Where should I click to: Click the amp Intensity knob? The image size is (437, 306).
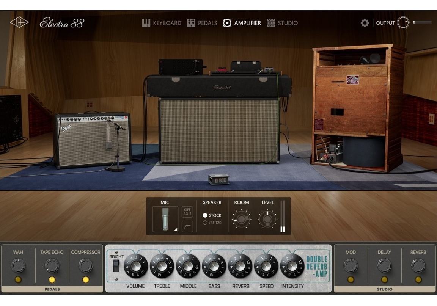click(292, 266)
